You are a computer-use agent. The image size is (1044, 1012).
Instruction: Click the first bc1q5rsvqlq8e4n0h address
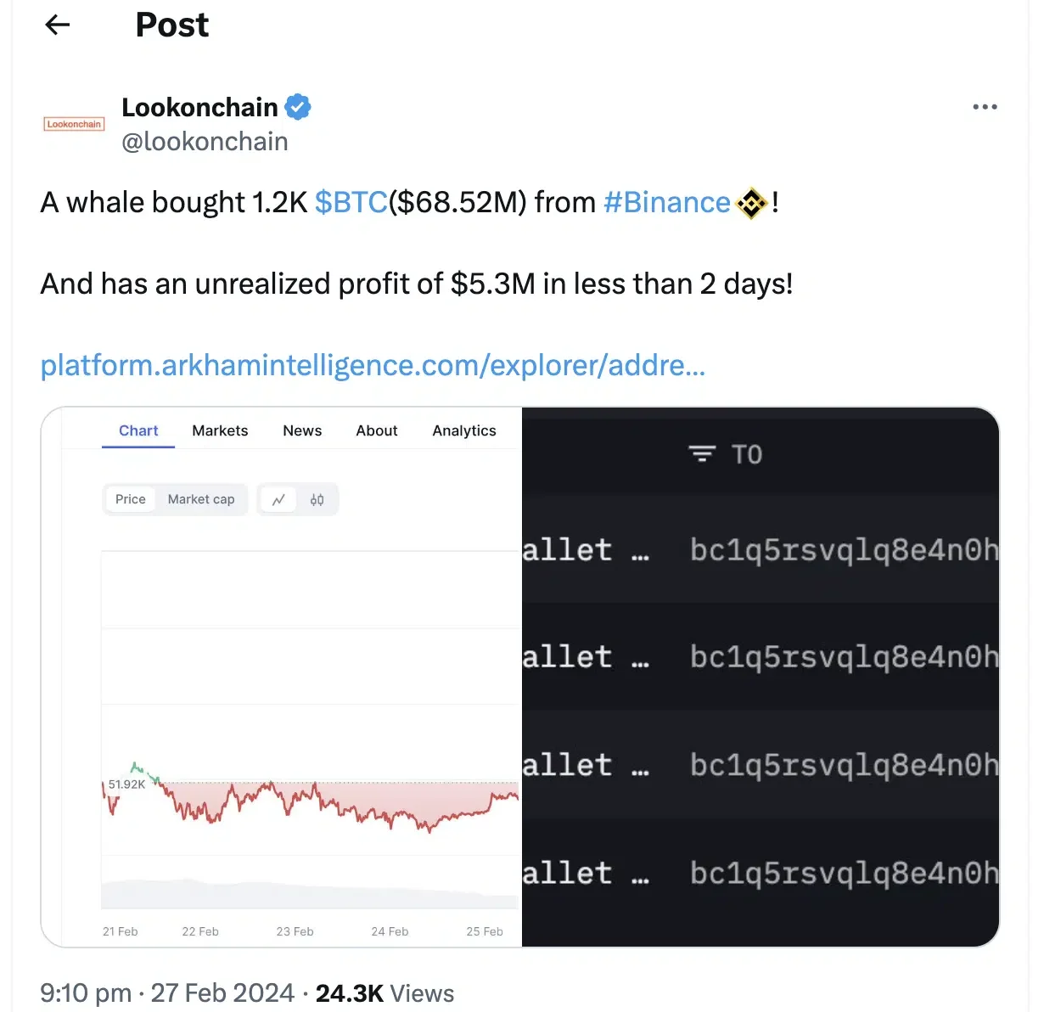[844, 550]
